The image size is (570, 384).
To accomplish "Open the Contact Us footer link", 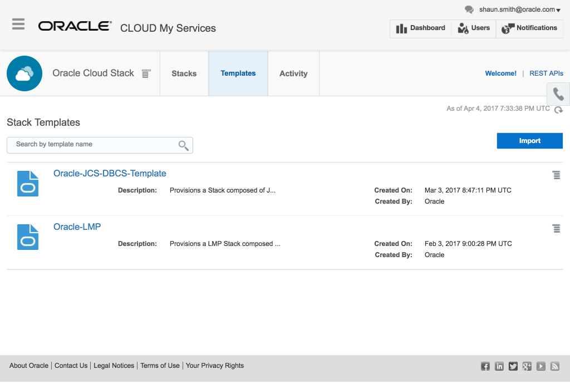I will [x=71, y=366].
